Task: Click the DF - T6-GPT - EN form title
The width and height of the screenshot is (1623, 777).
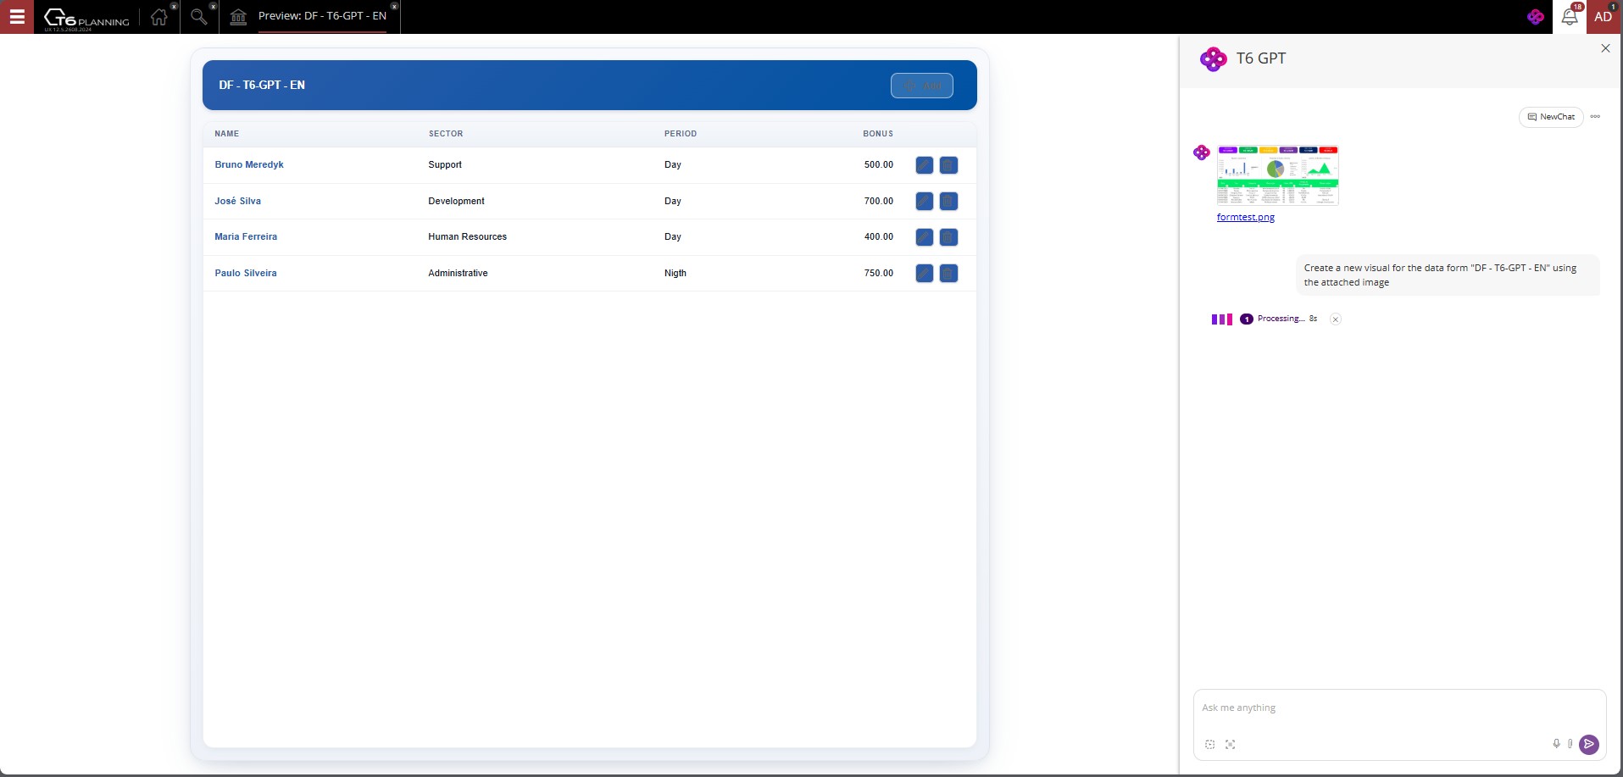Action: click(262, 85)
